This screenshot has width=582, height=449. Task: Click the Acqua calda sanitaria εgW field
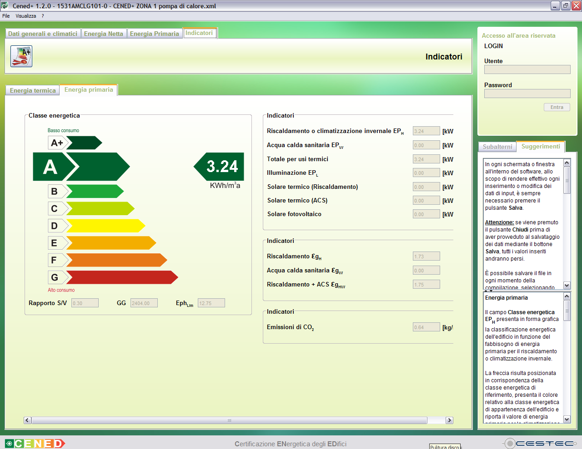coord(426,271)
